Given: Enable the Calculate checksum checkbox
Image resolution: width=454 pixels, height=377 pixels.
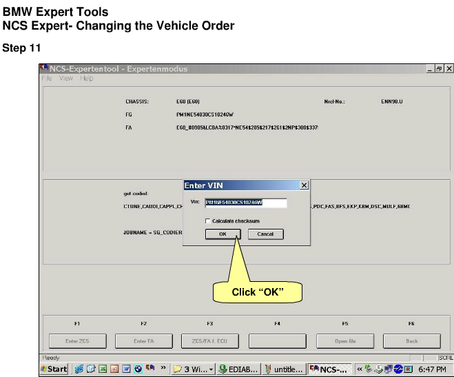Looking at the screenshot, I should 207,221.
